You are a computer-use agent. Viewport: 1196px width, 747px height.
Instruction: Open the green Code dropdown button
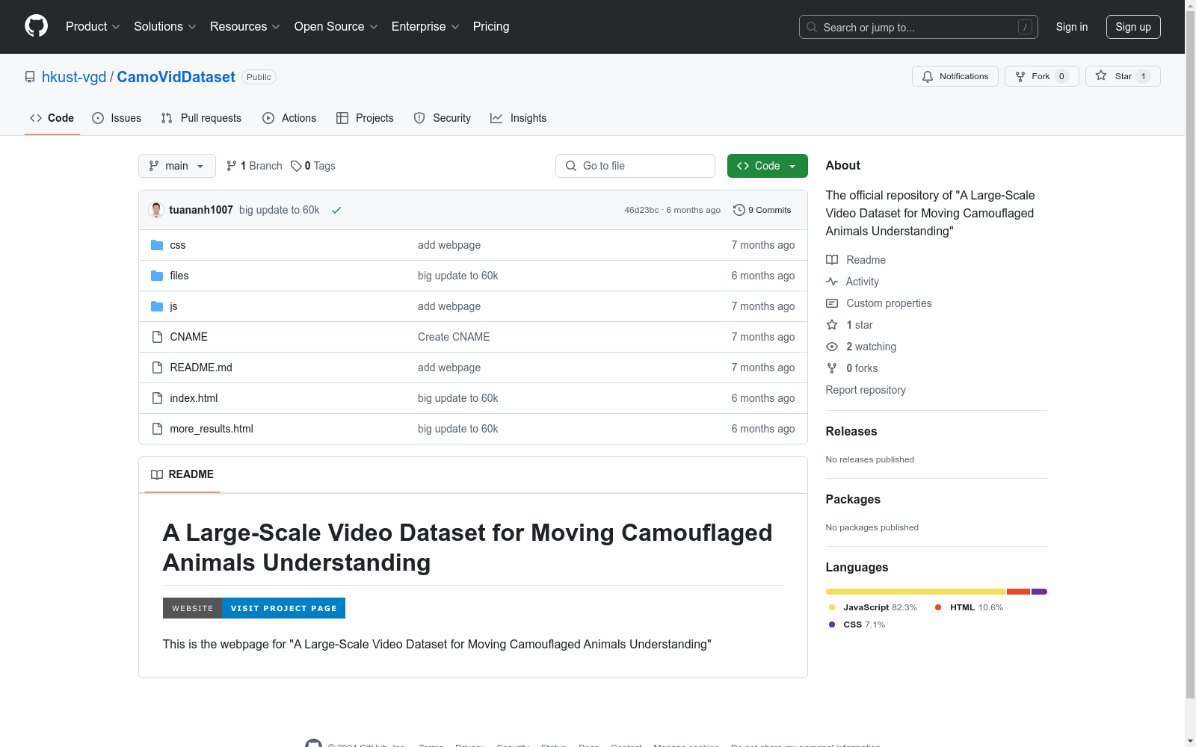pos(767,166)
